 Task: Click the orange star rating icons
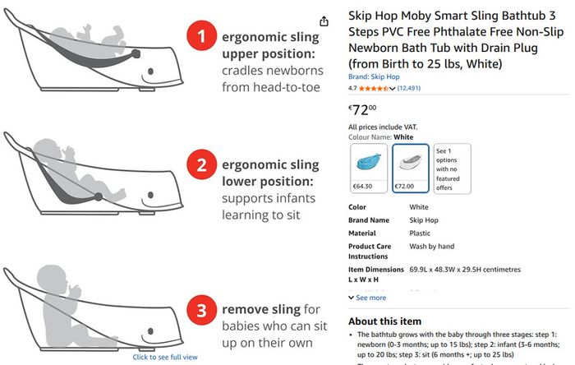pyautogui.click(x=373, y=89)
